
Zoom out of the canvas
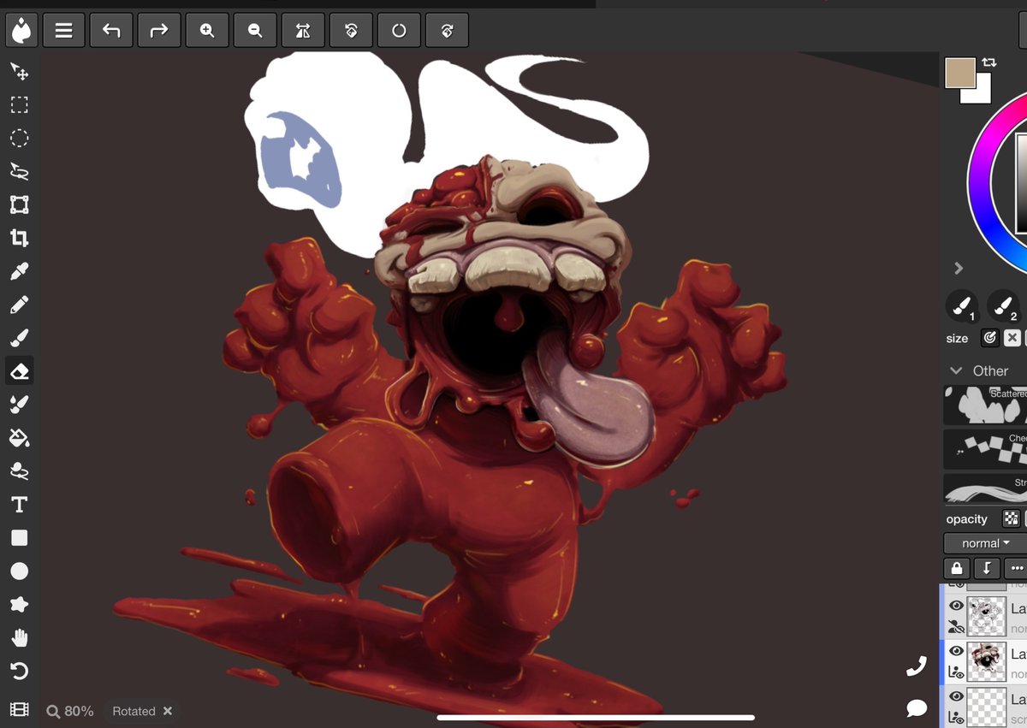point(255,31)
